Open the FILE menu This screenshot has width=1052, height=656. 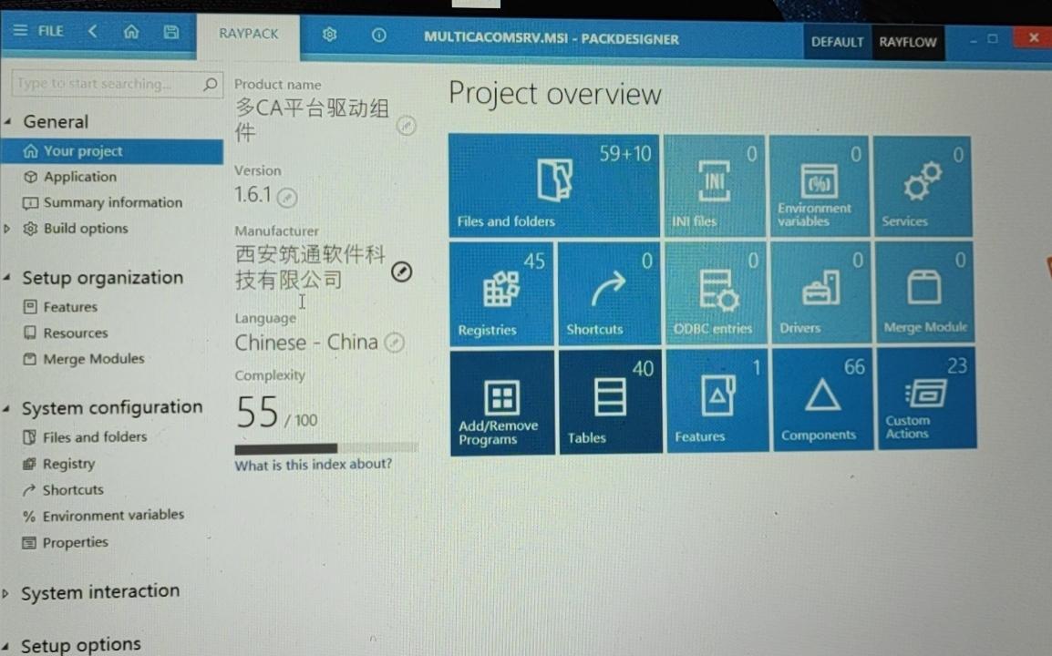pyautogui.click(x=38, y=31)
